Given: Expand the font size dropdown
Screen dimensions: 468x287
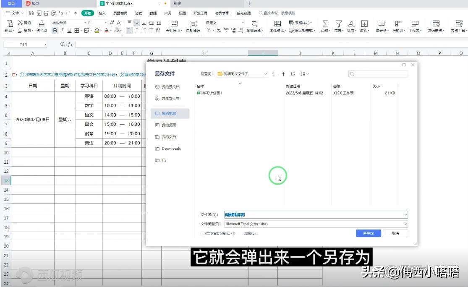Looking at the screenshot, I should click(105, 23).
